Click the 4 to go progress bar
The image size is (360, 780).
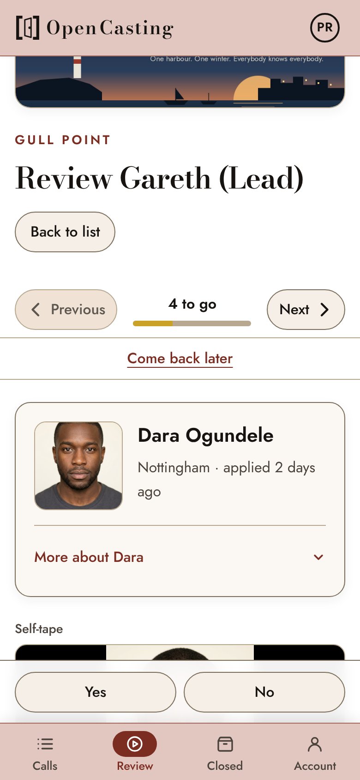[192, 323]
